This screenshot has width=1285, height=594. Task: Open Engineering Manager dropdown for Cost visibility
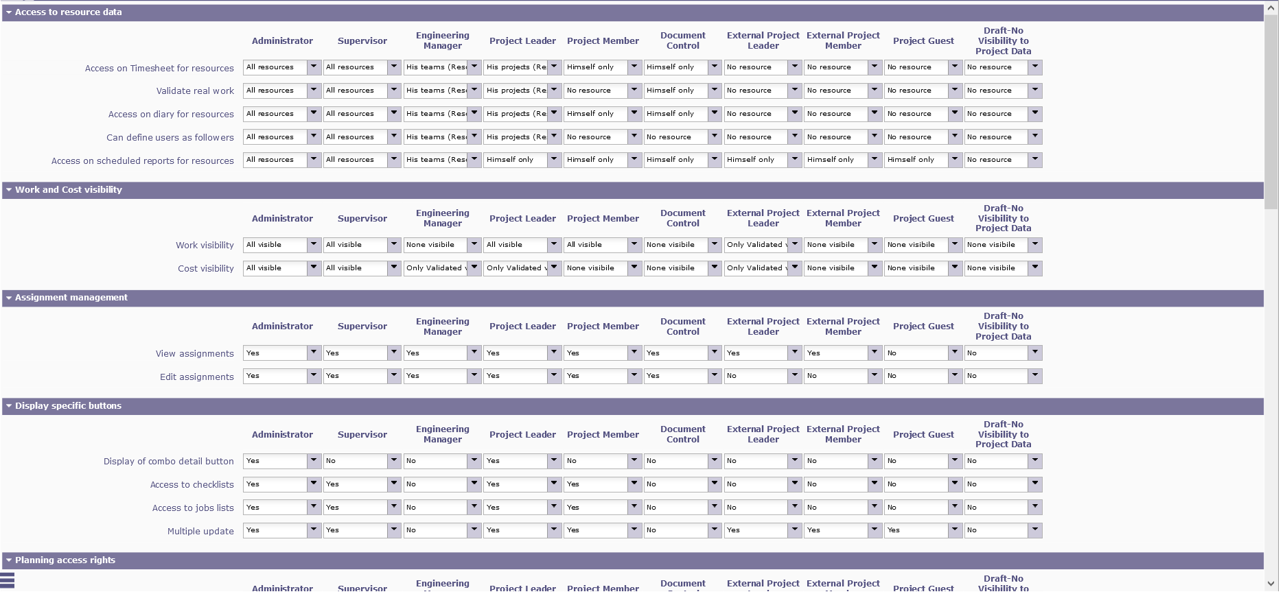(474, 268)
